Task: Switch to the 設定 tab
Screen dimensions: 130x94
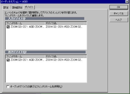Action: point(6,8)
